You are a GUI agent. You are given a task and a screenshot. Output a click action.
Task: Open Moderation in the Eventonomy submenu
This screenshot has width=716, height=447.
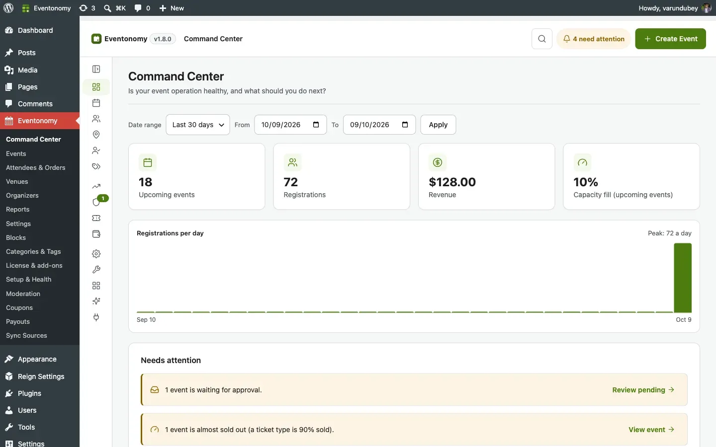[x=23, y=294]
